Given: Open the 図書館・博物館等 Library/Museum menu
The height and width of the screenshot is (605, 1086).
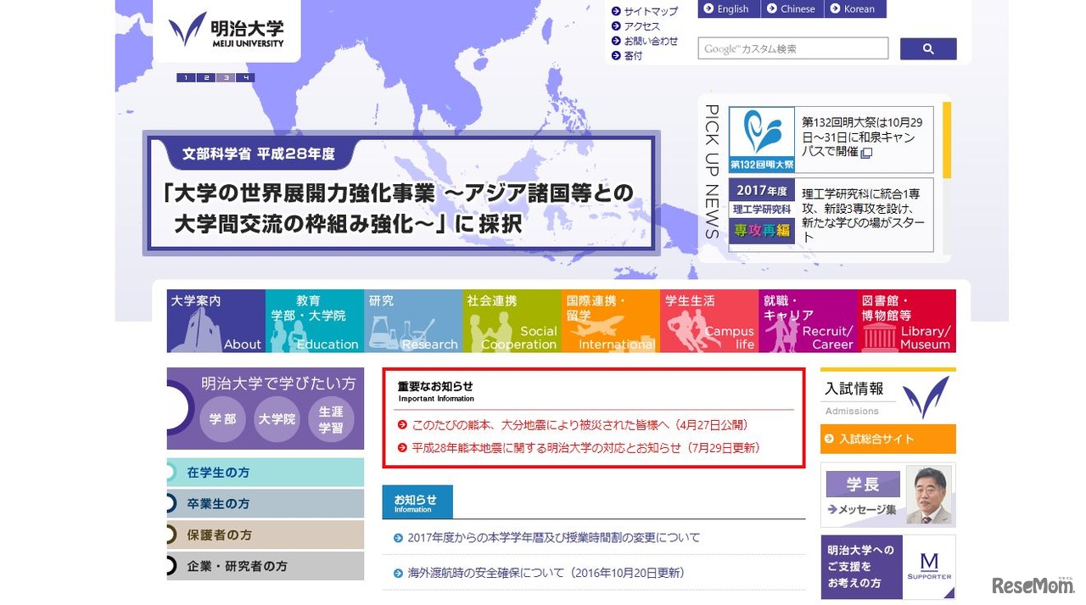Looking at the screenshot, I should click(x=906, y=321).
